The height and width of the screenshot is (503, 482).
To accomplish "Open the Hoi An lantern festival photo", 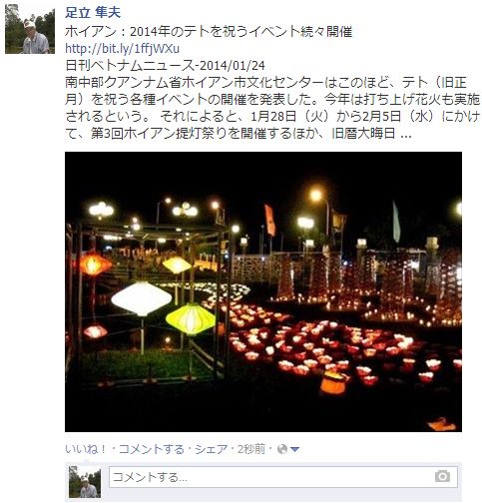I will pyautogui.click(x=263, y=291).
